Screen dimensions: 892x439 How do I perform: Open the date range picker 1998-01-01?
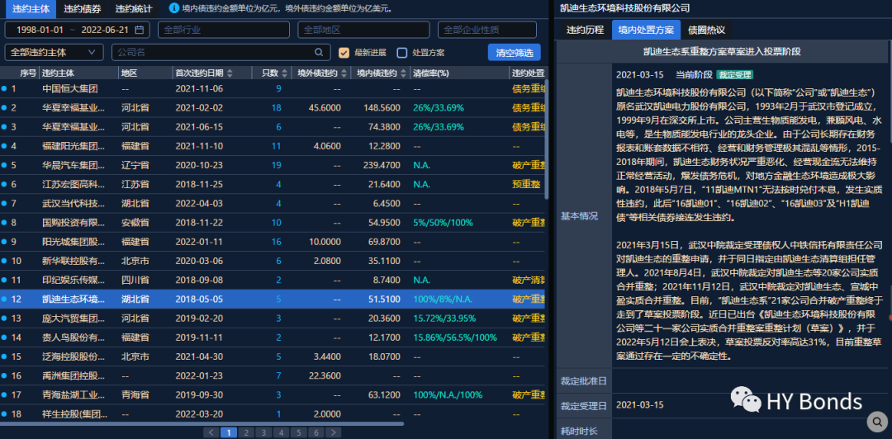coord(77,30)
